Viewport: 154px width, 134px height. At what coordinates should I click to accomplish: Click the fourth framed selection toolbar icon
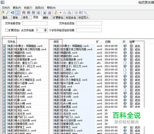coord(38,13)
